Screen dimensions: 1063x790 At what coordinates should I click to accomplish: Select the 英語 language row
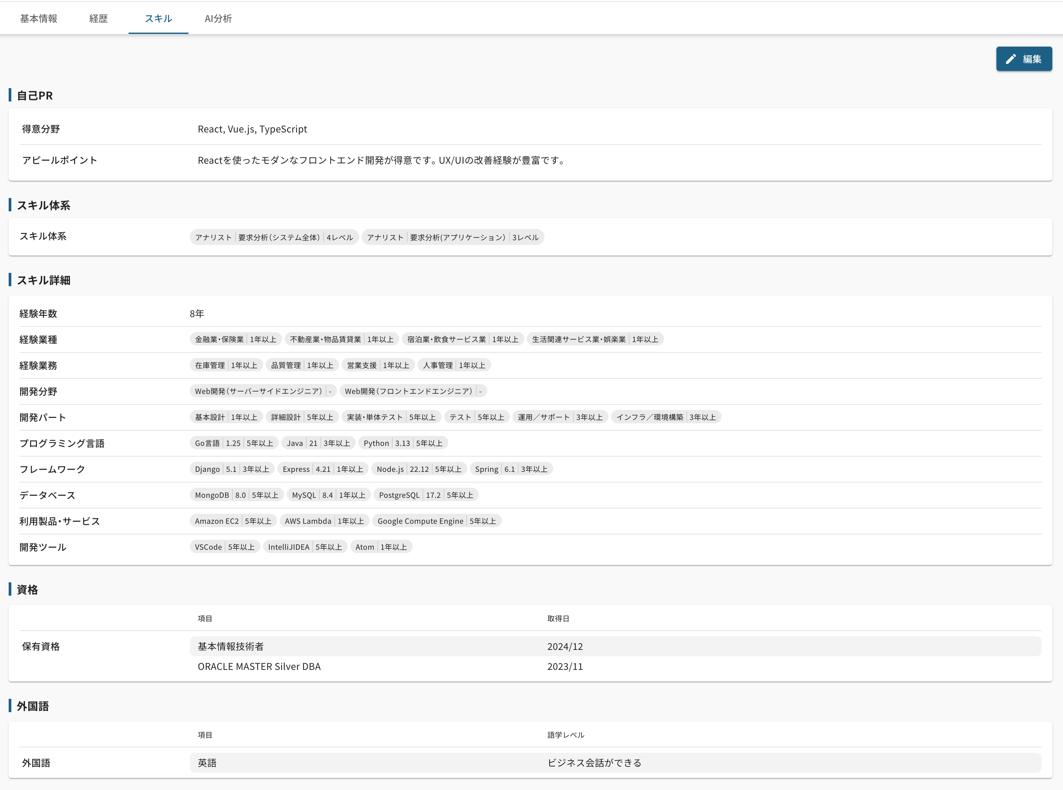pos(207,762)
